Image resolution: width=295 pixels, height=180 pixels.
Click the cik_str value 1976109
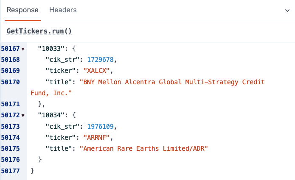click(x=101, y=126)
